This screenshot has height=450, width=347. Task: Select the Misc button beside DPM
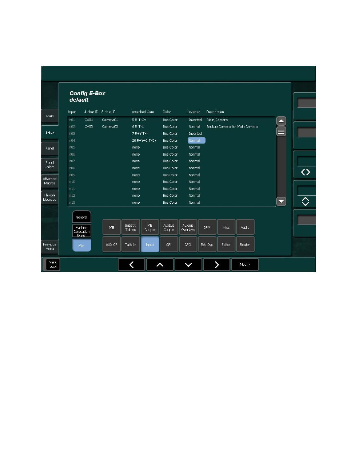pos(226,227)
